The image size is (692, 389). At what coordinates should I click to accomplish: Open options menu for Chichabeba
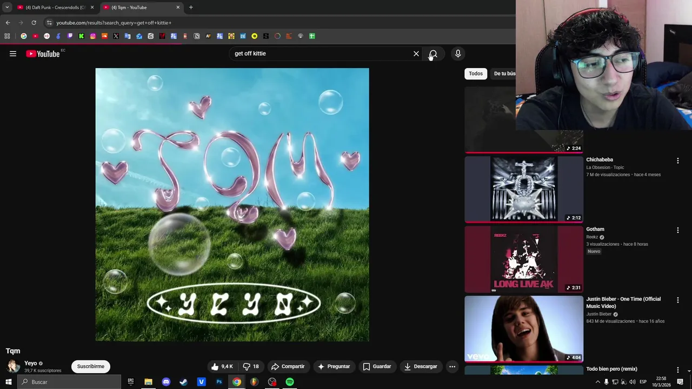point(677,160)
